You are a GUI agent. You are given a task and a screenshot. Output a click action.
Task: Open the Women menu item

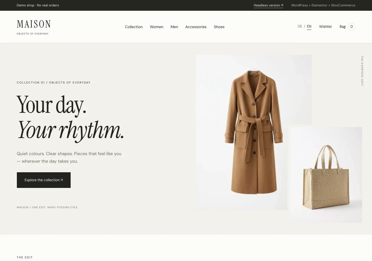coord(157,27)
